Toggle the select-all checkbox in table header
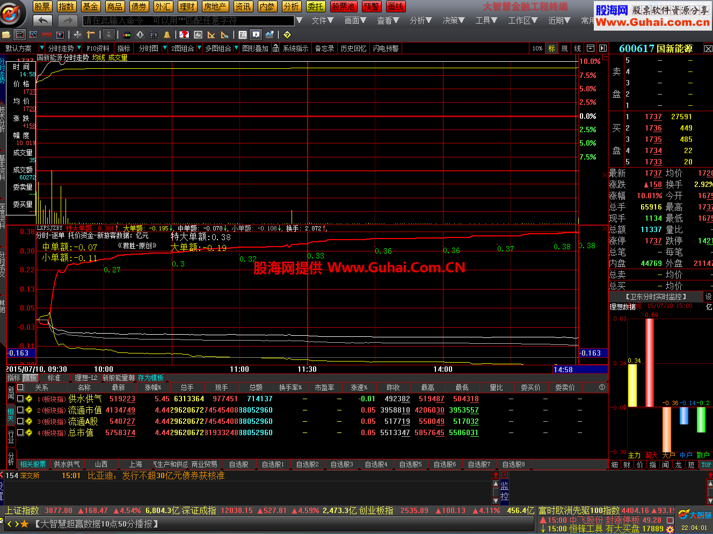 [x=20, y=387]
